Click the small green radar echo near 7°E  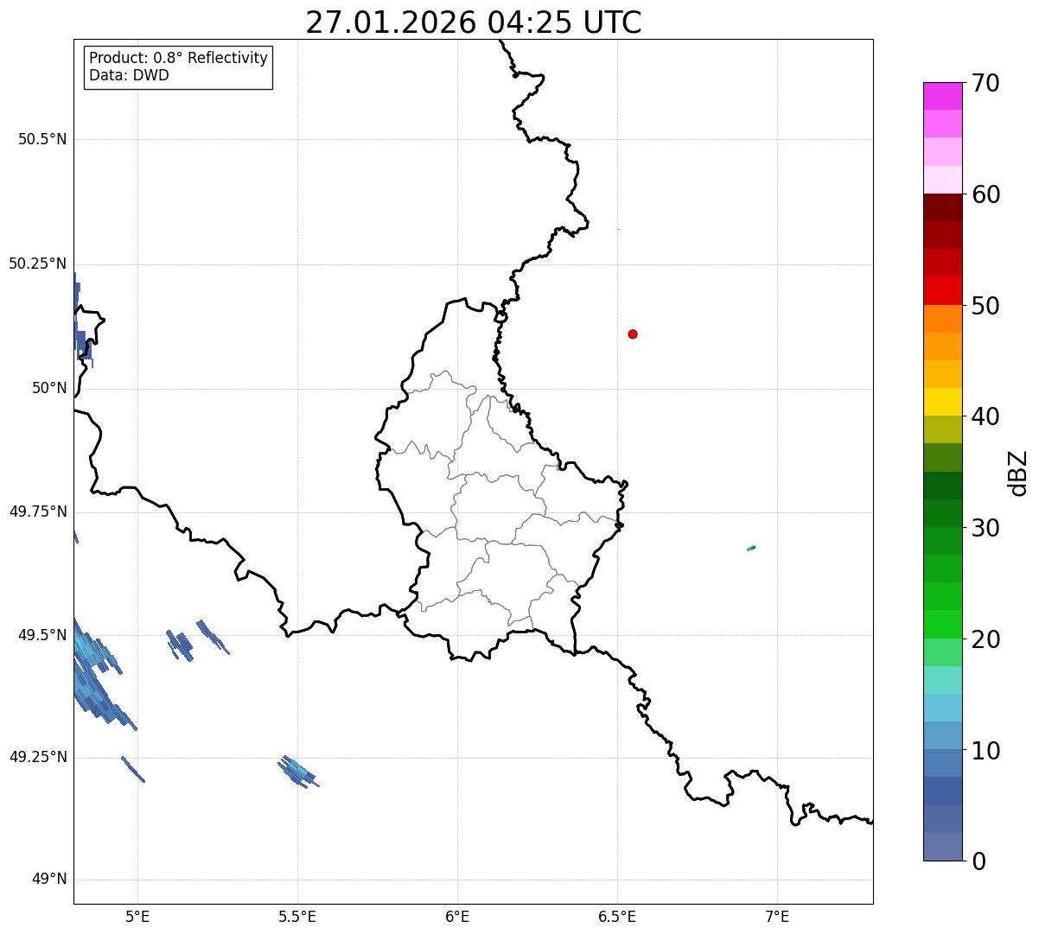coord(751,548)
